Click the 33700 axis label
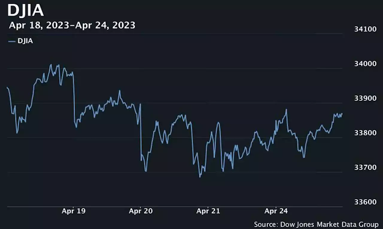383x229 pixels. [365, 167]
